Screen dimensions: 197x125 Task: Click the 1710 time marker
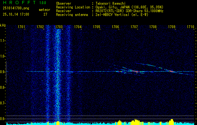[x=190, y=27]
